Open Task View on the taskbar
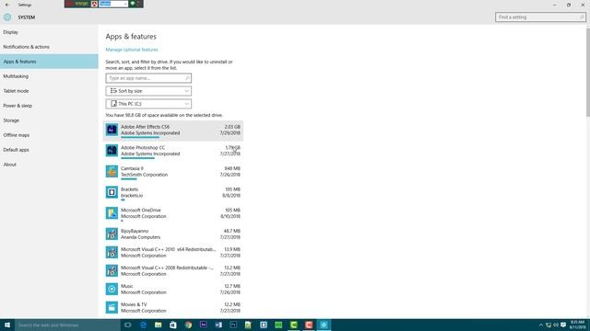This screenshot has height=331, width=590. click(127, 325)
